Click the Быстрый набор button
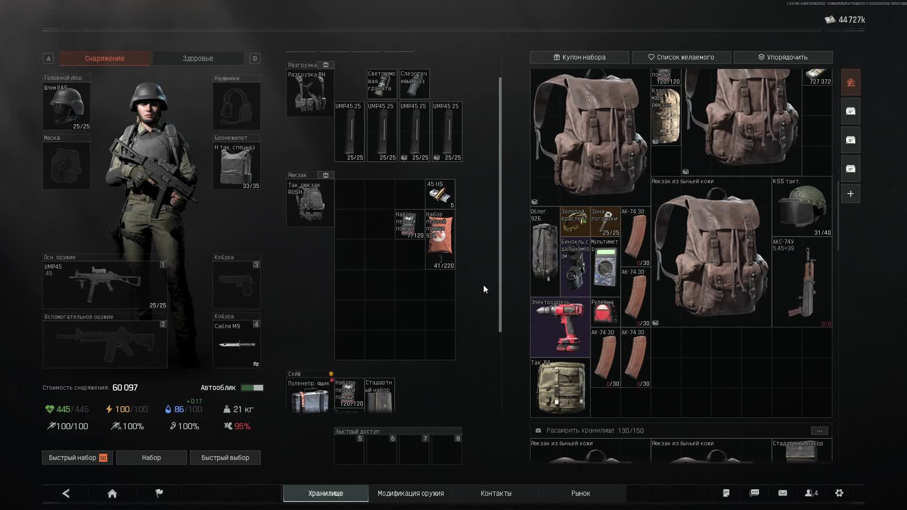This screenshot has height=510, width=907. (77, 458)
